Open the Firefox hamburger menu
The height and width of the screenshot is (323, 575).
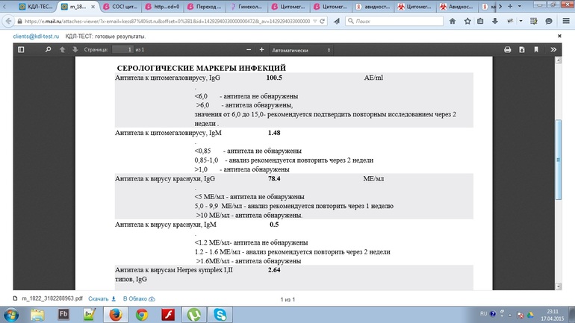tap(566, 21)
